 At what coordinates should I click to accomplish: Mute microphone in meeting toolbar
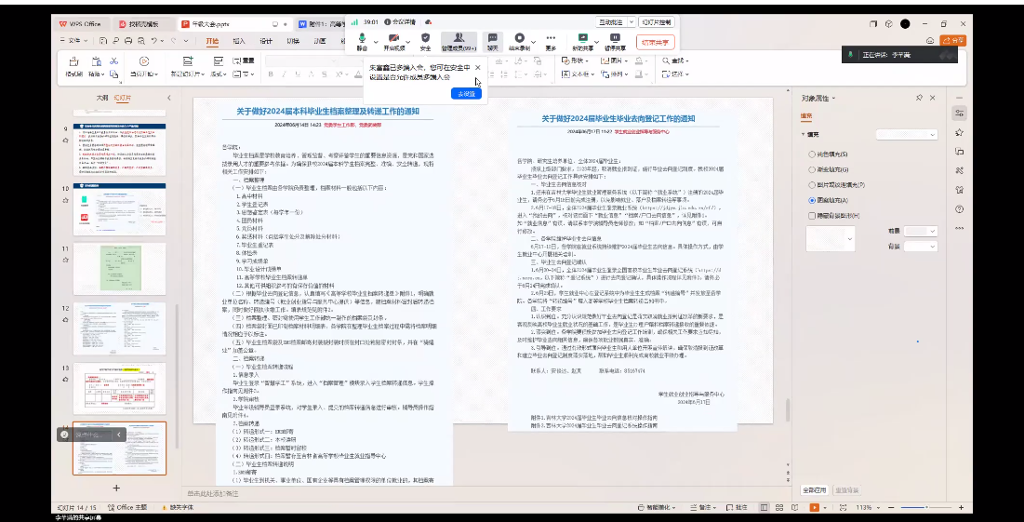pyautogui.click(x=361, y=41)
